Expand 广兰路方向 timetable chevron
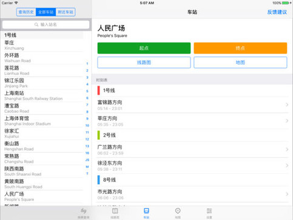 (287, 150)
